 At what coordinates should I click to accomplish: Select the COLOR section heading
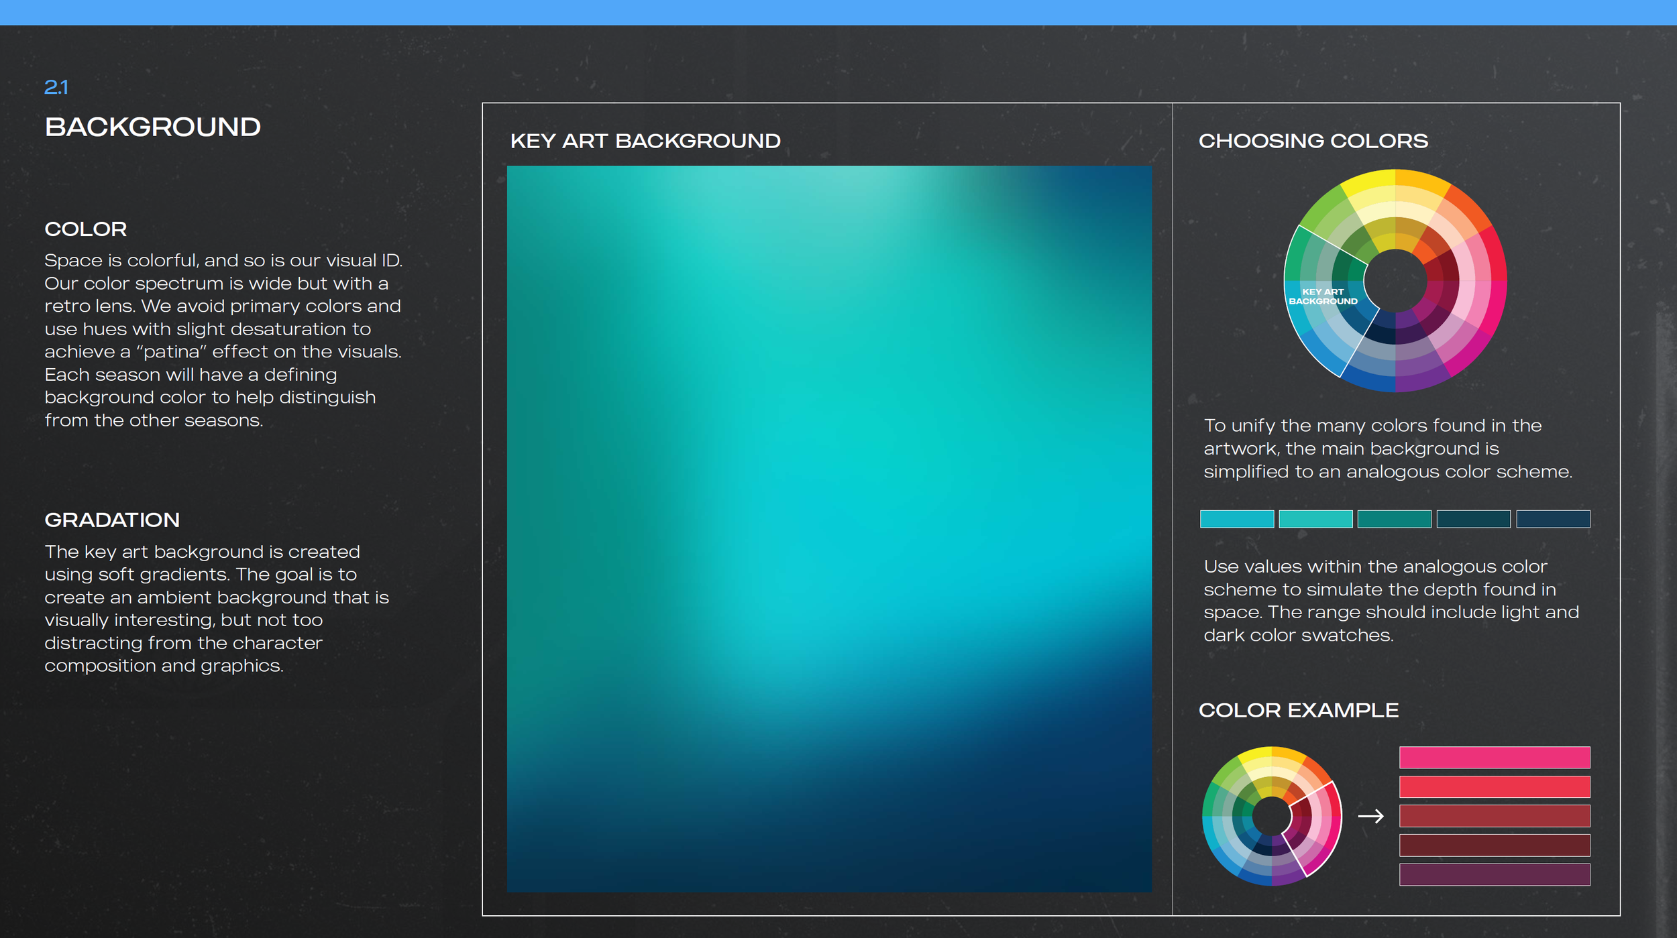point(85,229)
